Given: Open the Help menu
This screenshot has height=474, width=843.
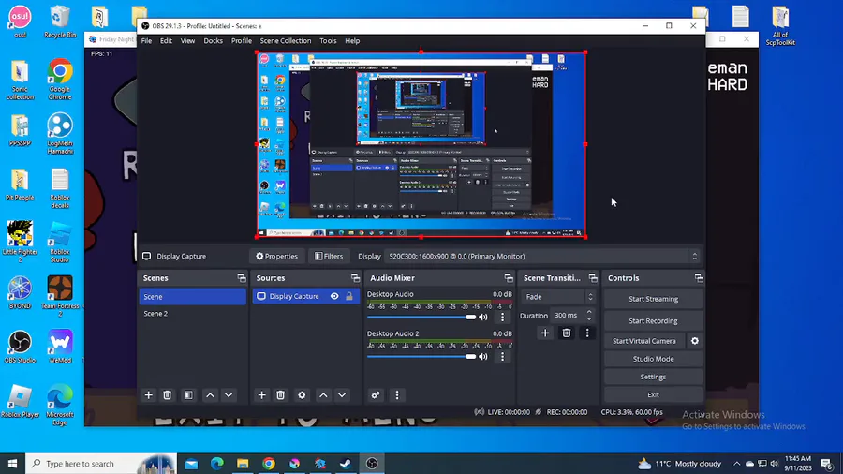Looking at the screenshot, I should coord(352,41).
